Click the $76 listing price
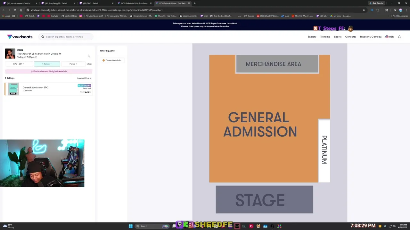410x230 pixels. 87,92
